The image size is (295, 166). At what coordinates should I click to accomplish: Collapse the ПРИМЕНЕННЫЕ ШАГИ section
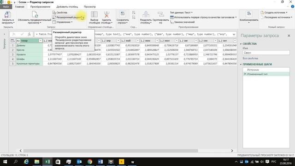[241, 65]
